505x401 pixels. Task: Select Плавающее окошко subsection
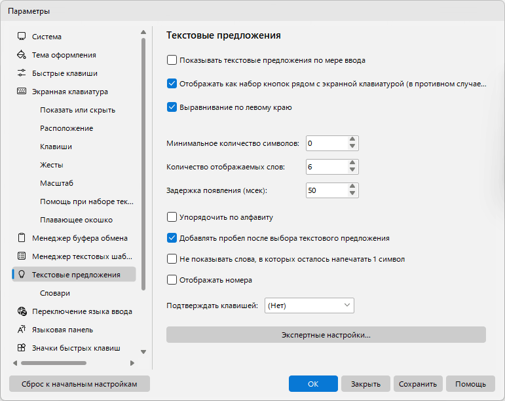click(77, 220)
